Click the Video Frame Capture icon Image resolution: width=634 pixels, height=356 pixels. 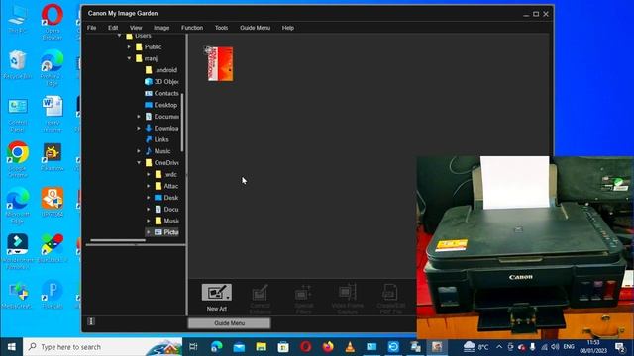point(347,293)
